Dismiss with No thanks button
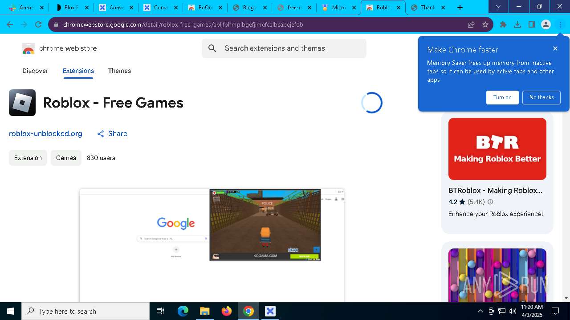The image size is (570, 320). 541,97
